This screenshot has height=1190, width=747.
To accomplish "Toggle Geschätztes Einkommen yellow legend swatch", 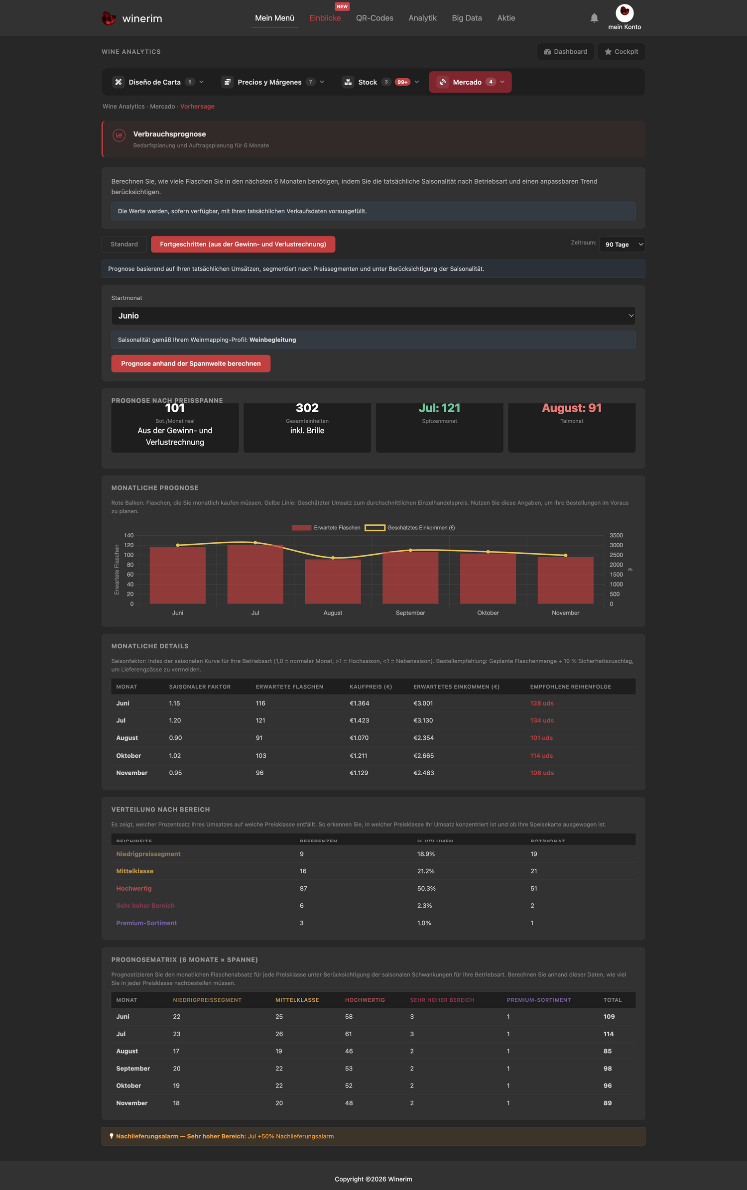I will click(375, 528).
